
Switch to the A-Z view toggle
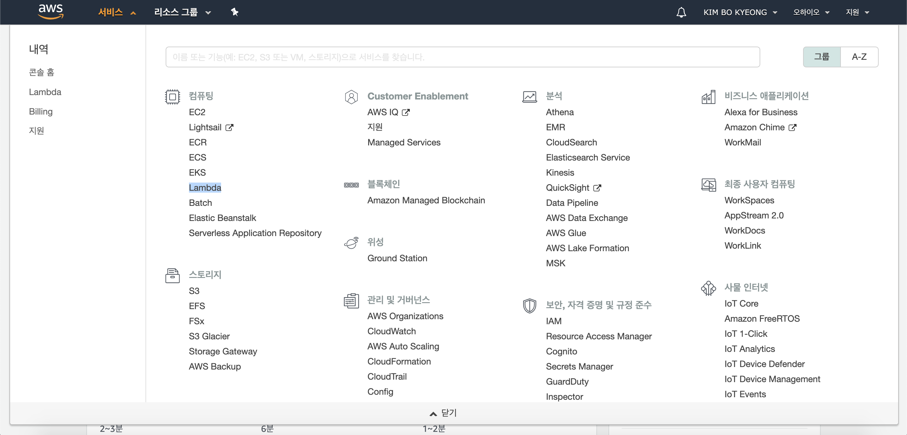tap(859, 57)
